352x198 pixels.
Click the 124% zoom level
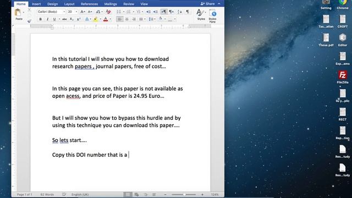pyautogui.click(x=215, y=194)
